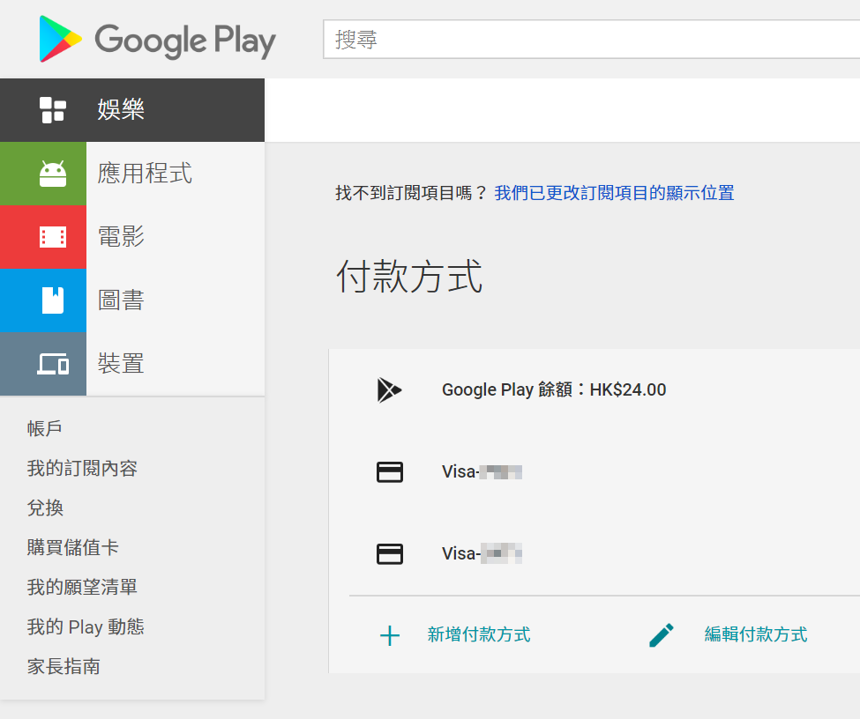This screenshot has width=860, height=719.
Task: Click the plus icon for adding payment
Action: [x=389, y=635]
